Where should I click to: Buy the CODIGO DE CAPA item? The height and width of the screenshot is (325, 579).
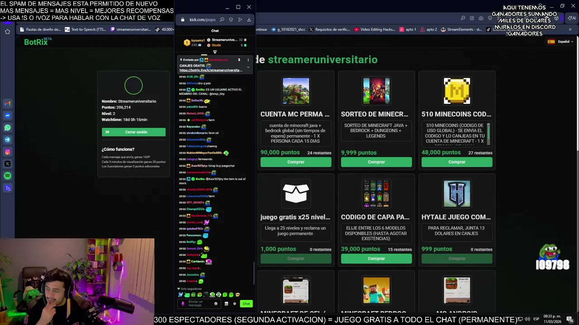click(376, 259)
